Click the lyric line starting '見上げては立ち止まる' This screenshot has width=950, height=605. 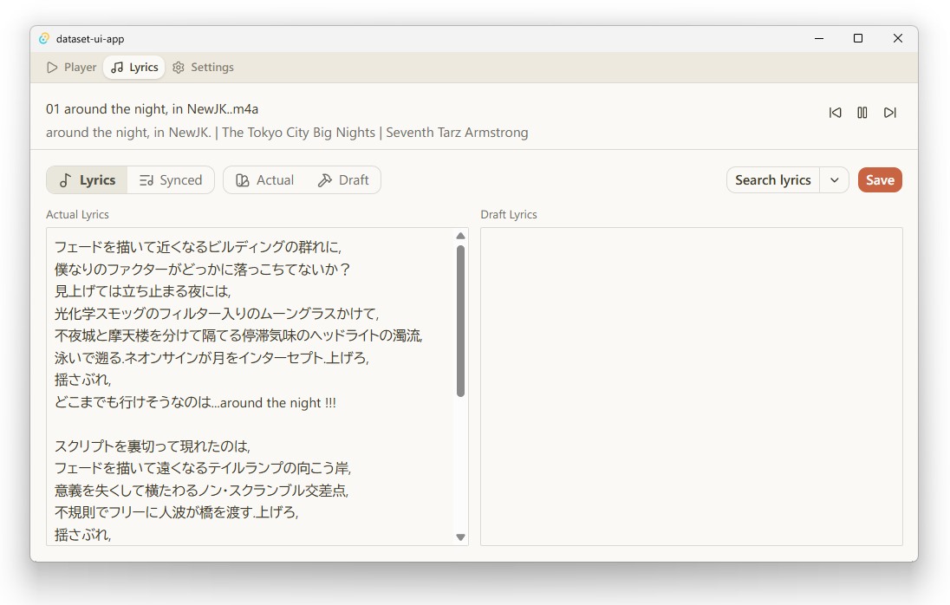tap(143, 291)
